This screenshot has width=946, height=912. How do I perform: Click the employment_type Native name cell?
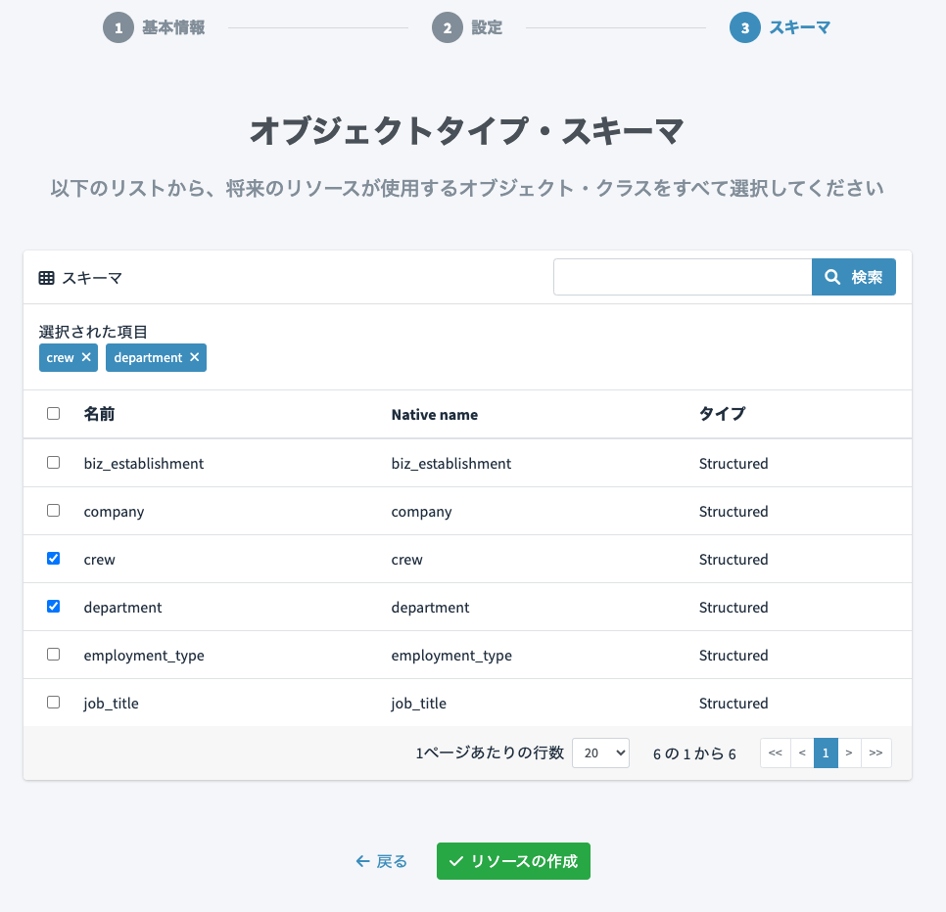click(x=451, y=656)
